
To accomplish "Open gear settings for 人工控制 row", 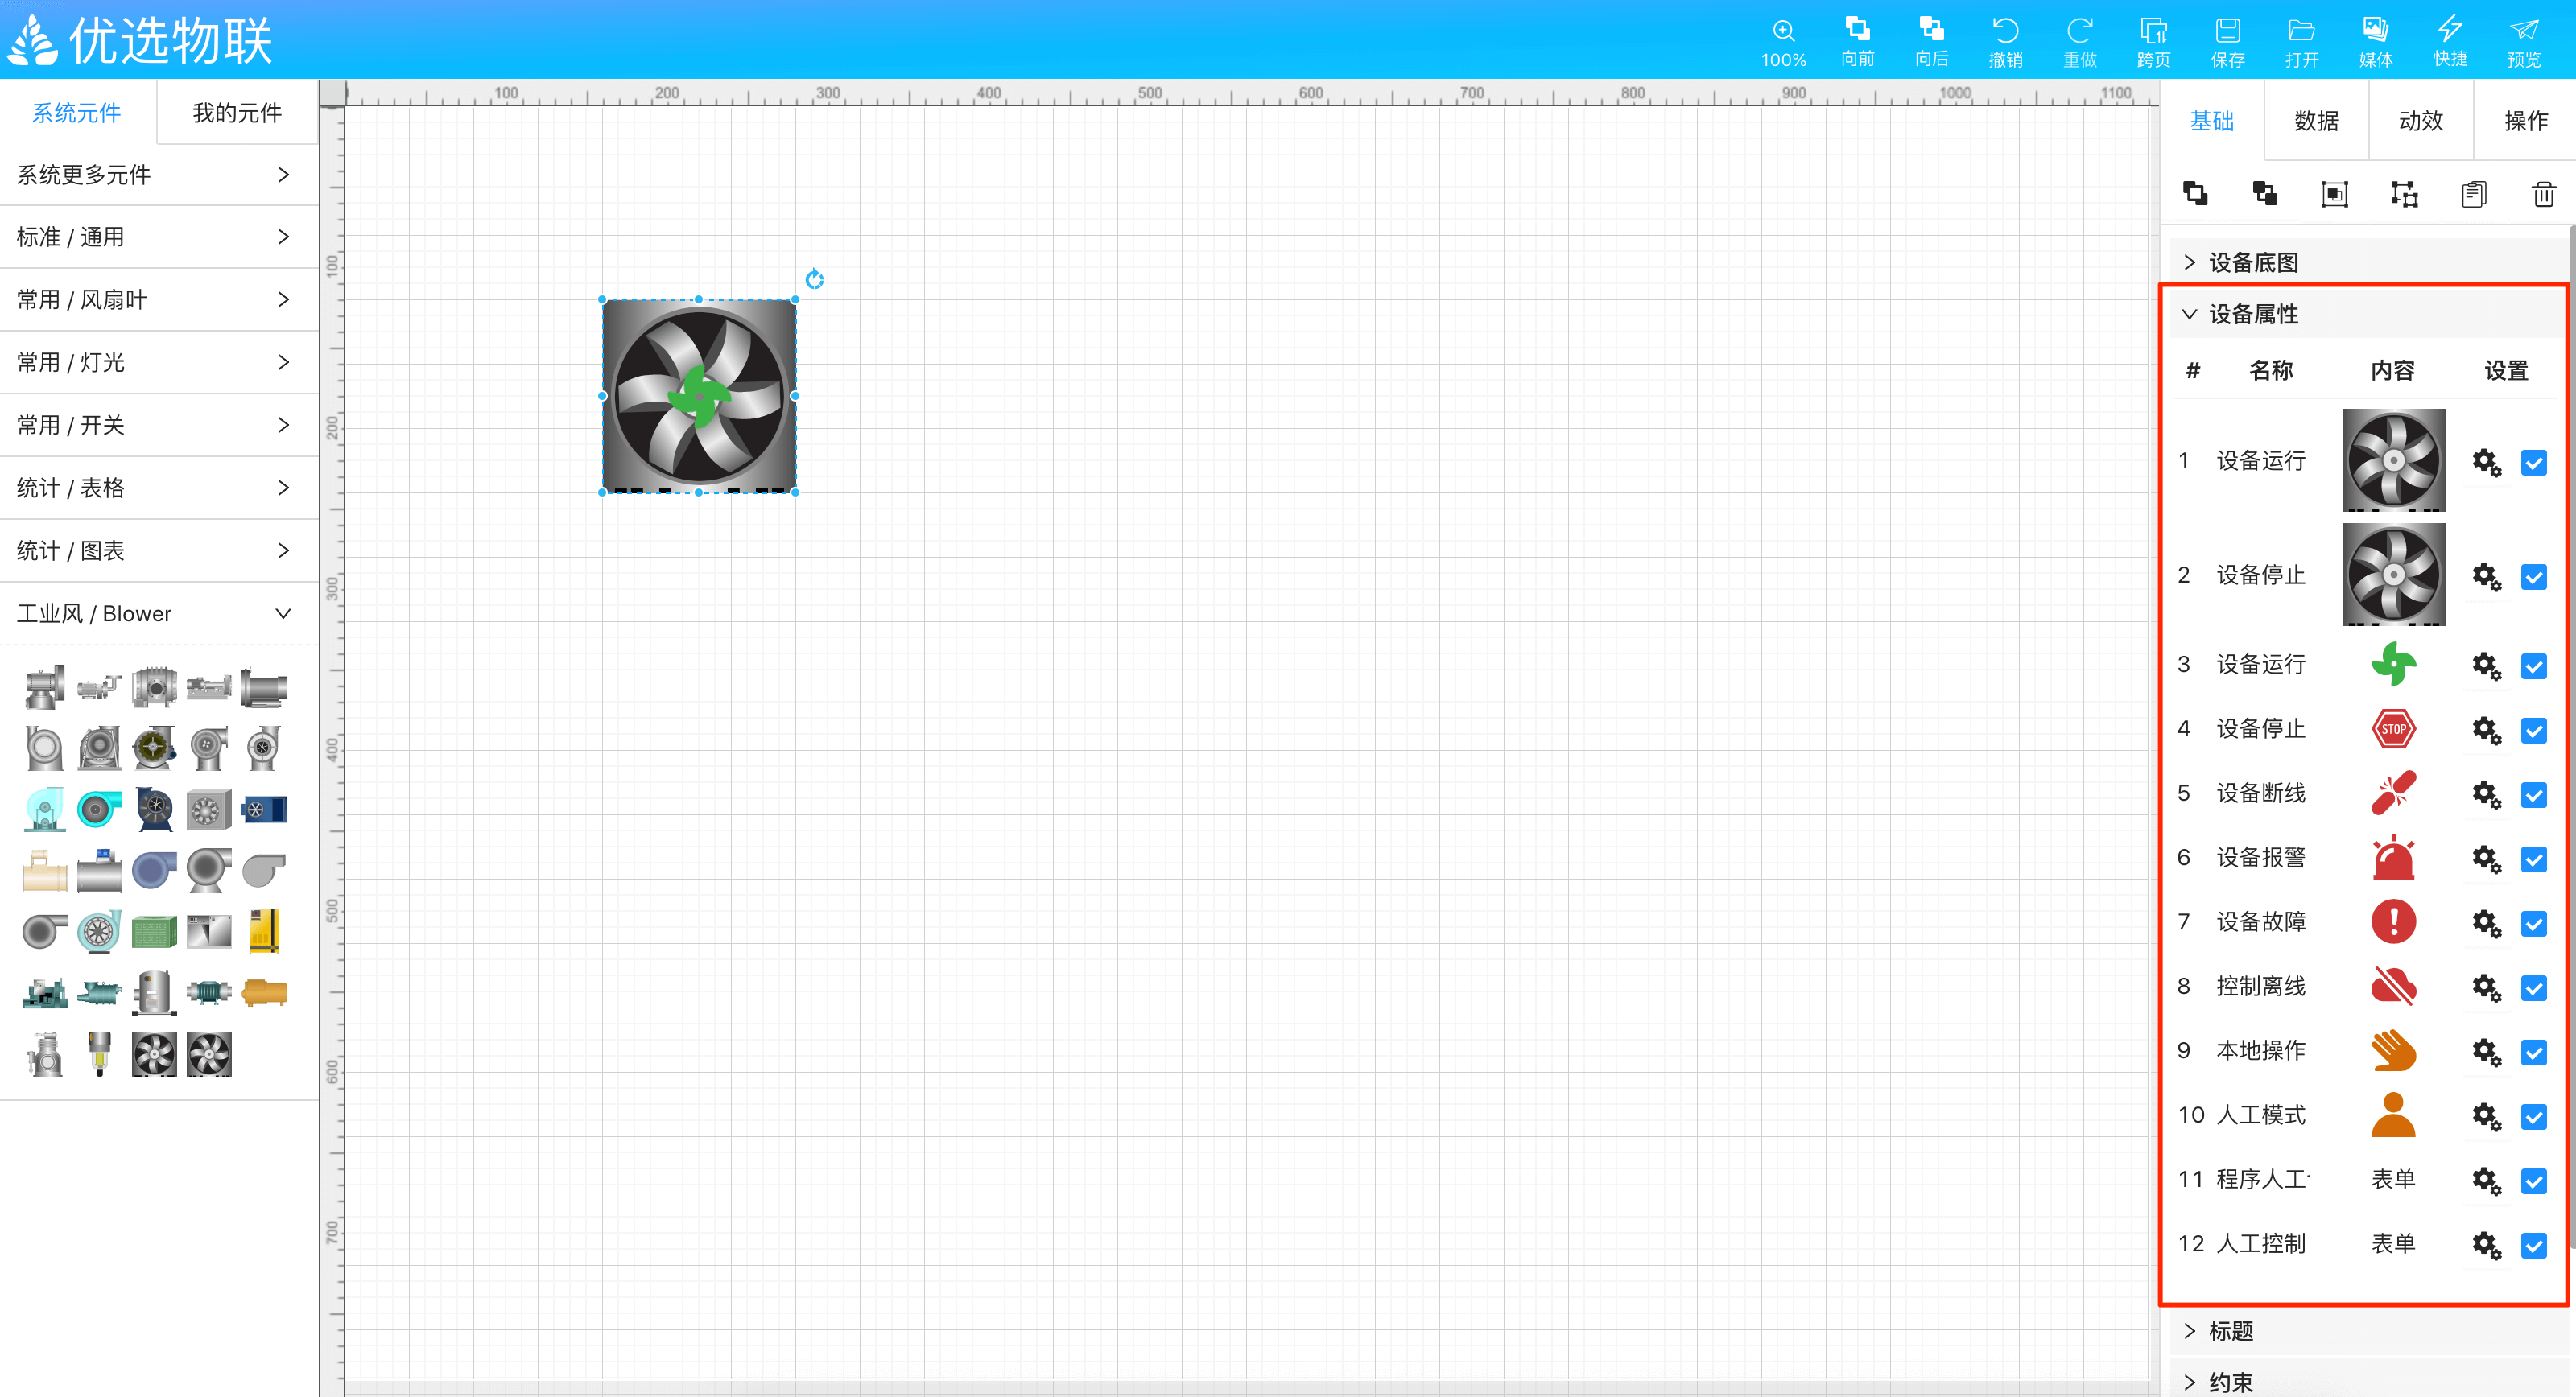I will click(2486, 1245).
